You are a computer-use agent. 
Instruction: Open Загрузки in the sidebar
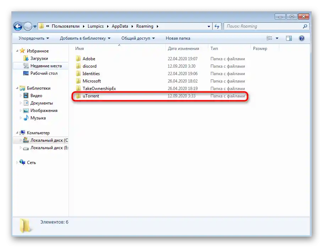pos(39,58)
